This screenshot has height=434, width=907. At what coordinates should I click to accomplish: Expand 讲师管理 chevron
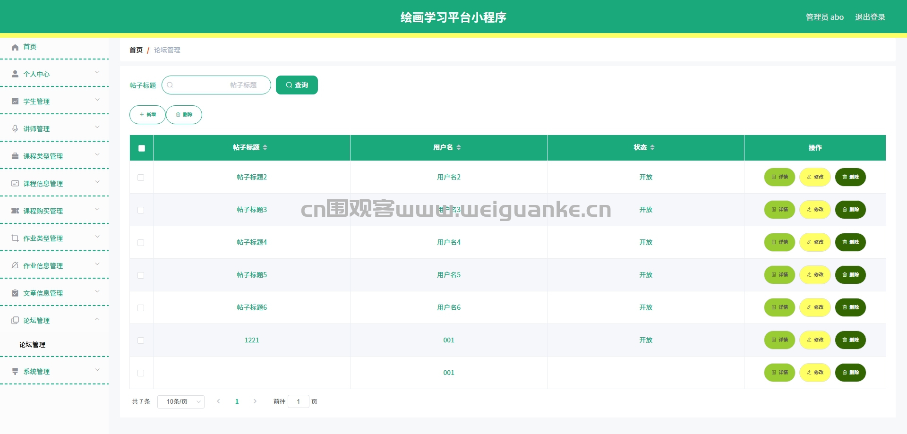click(x=97, y=127)
